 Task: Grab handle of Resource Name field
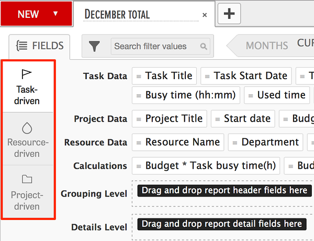pos(139,143)
